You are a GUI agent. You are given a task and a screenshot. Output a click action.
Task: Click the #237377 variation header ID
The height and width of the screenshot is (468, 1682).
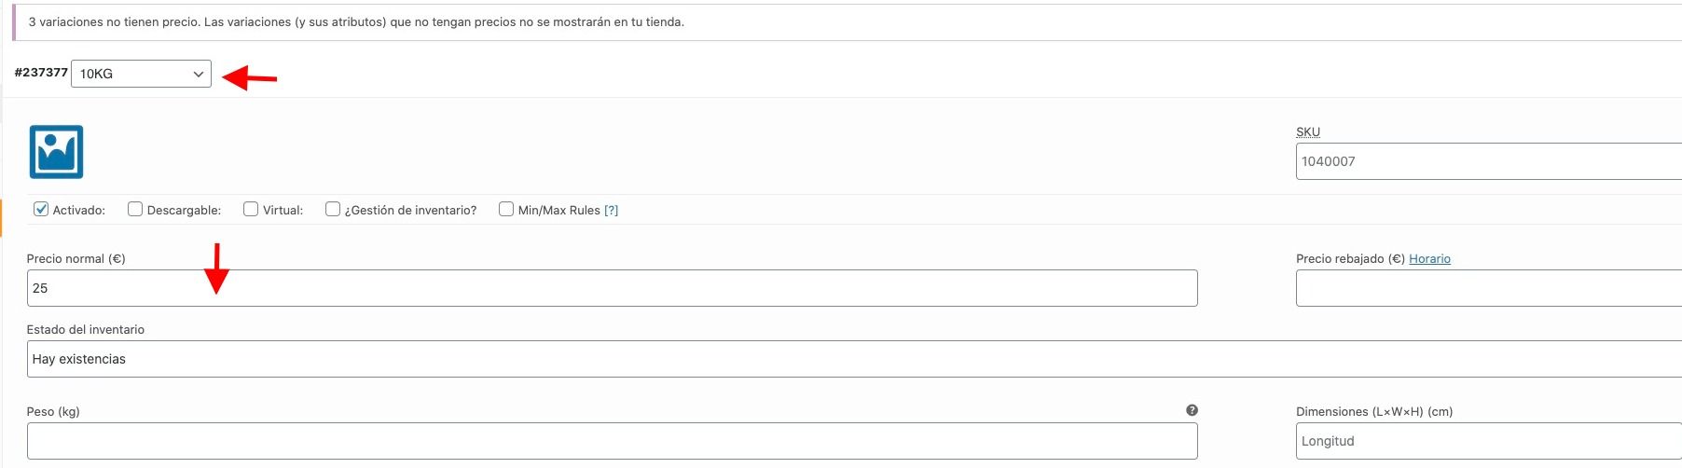pyautogui.click(x=41, y=73)
